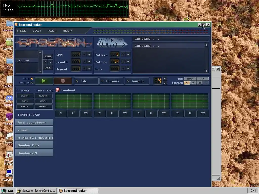Decrease Repeat value with down arrow
Screen dimensions: 259x194
point(89,68)
